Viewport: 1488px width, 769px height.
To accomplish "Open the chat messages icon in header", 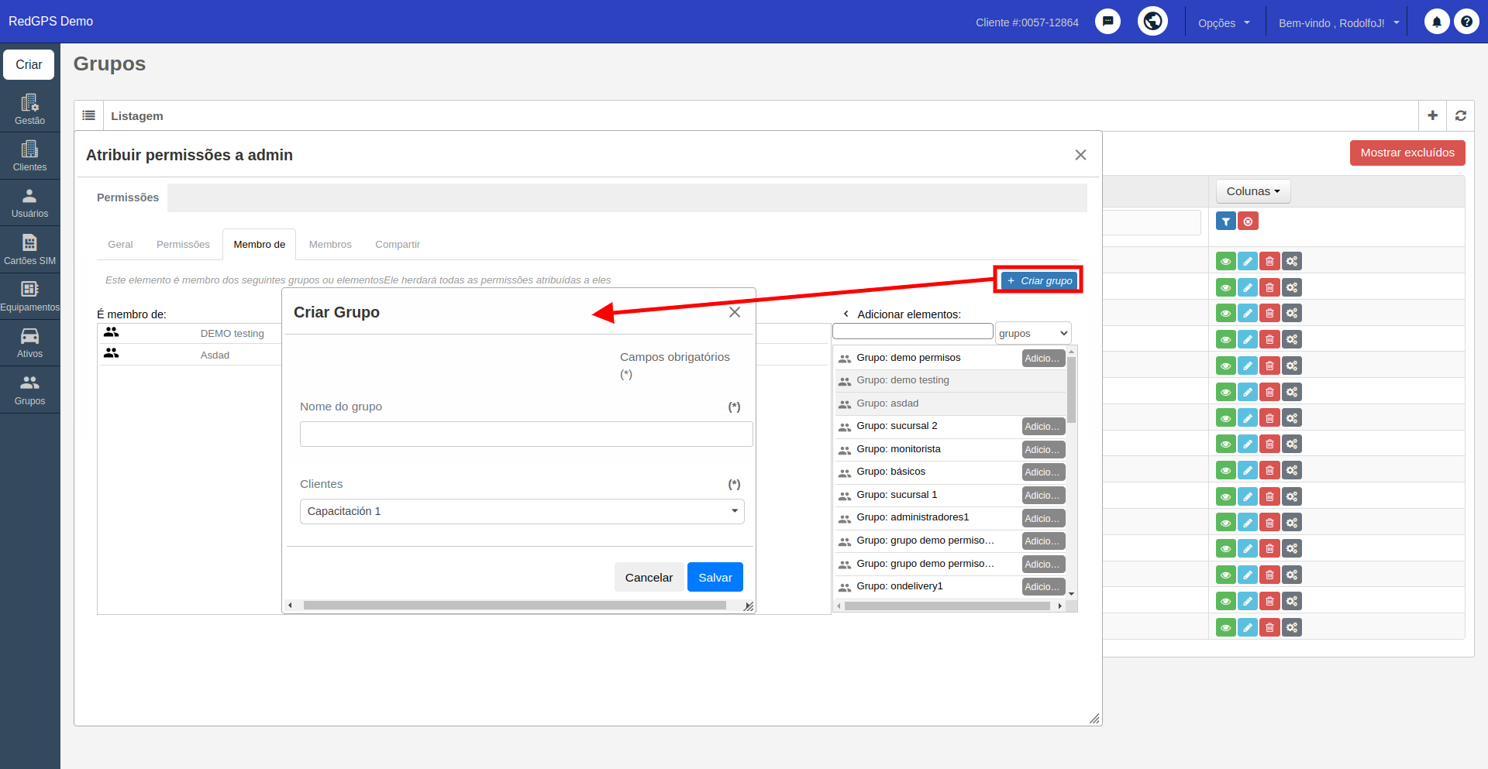I will pyautogui.click(x=1107, y=22).
